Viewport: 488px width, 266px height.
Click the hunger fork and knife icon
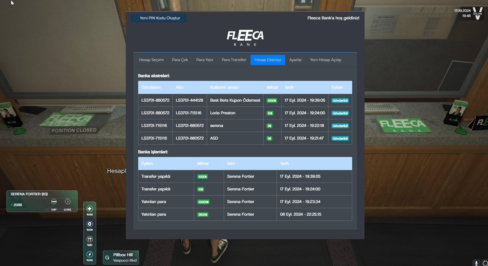pyautogui.click(x=89, y=239)
